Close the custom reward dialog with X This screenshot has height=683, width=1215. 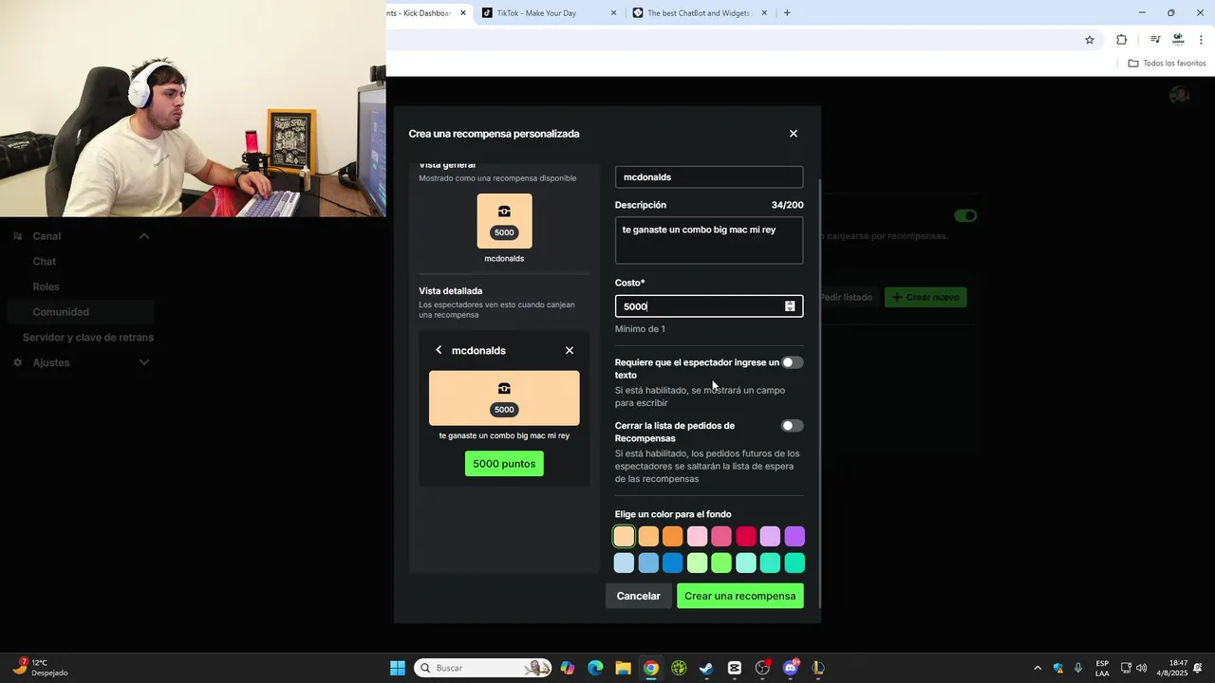(x=794, y=134)
